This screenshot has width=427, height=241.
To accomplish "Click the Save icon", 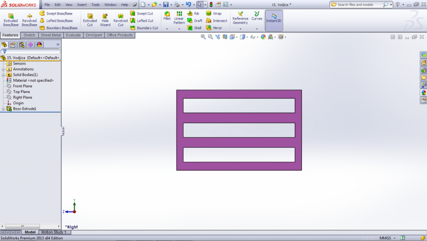I will pyautogui.click(x=166, y=4).
